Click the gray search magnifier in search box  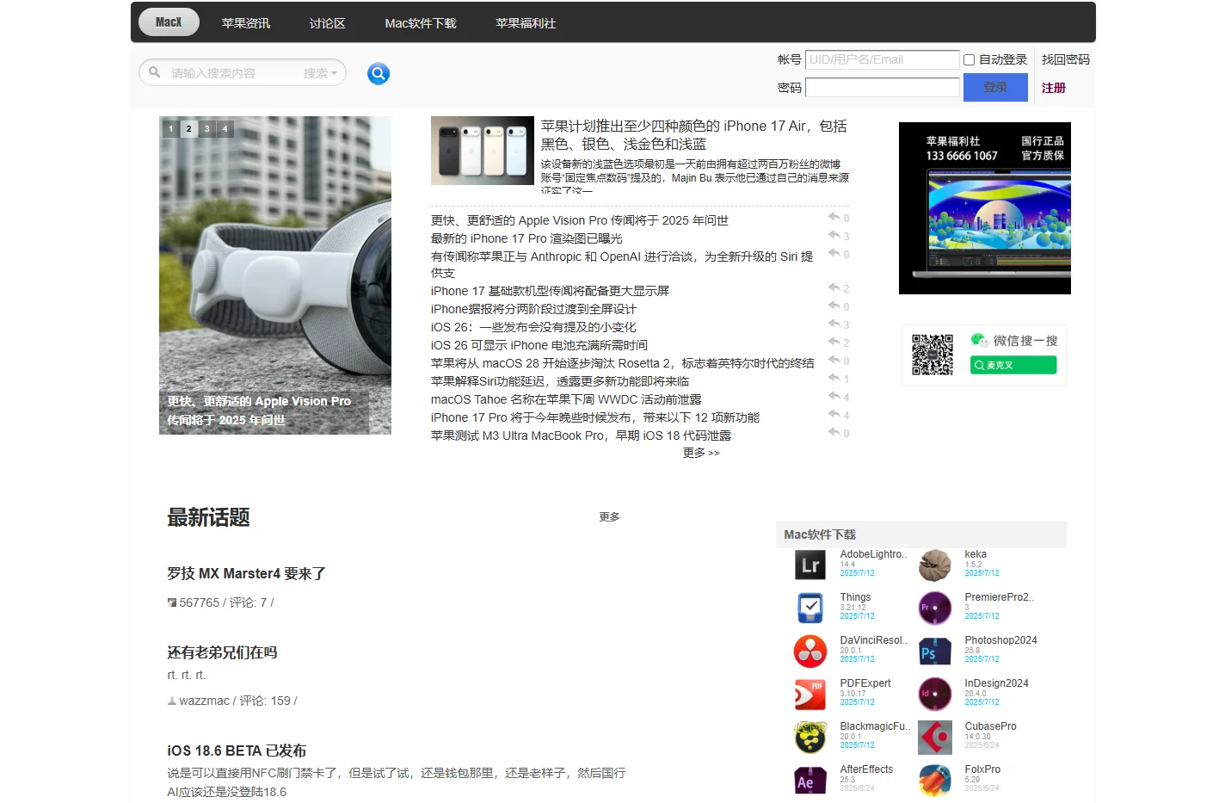click(155, 72)
